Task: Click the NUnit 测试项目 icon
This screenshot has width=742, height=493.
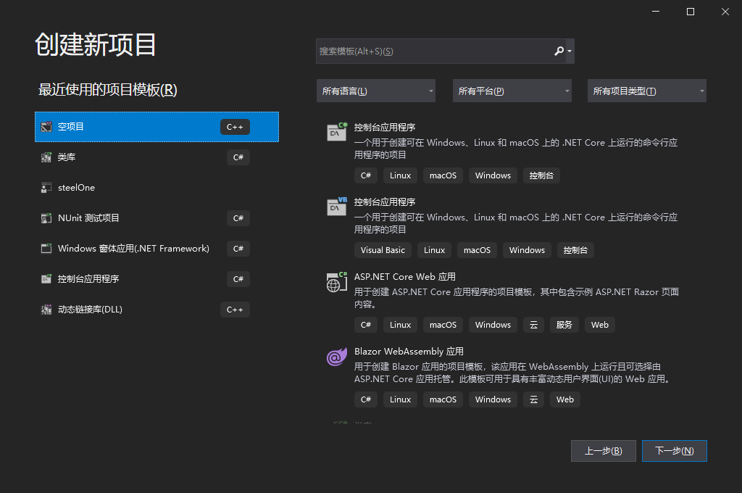Action: (46, 217)
